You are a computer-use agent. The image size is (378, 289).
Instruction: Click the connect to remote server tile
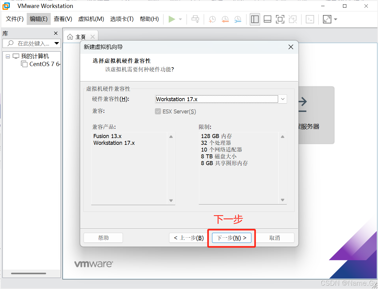coord(316,115)
